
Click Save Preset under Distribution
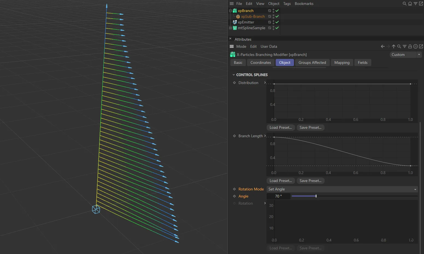point(310,127)
